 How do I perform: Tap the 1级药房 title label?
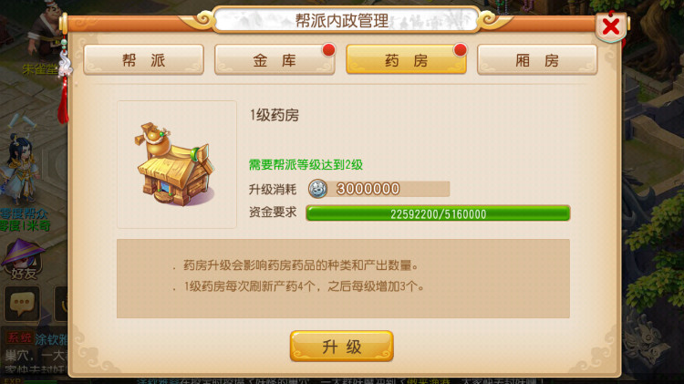pyautogui.click(x=275, y=115)
